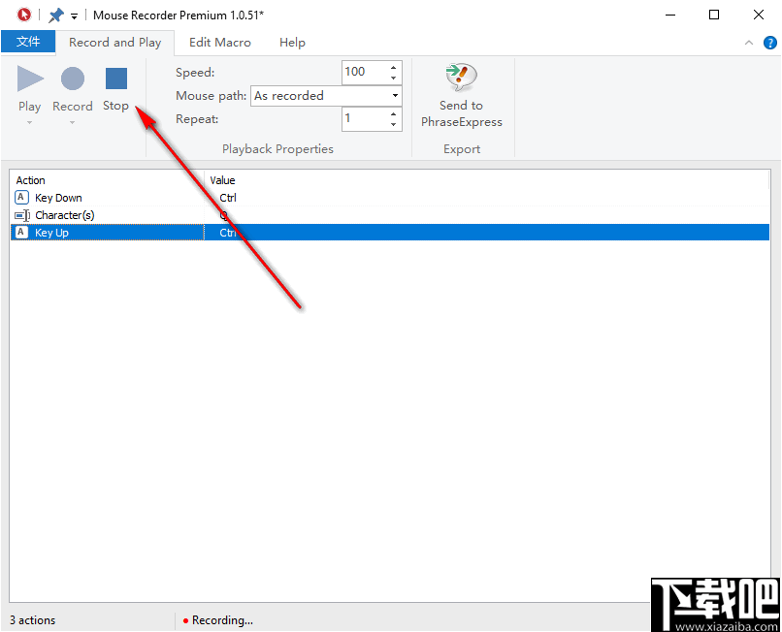Click the Record icon

tap(72, 79)
